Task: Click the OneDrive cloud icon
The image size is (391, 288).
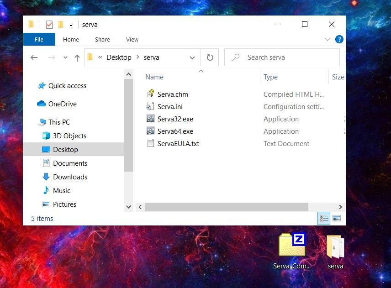Action: pyautogui.click(x=42, y=104)
